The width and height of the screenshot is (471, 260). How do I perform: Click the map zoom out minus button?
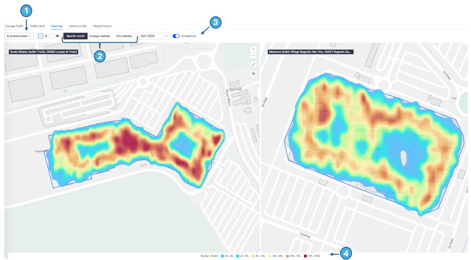click(253, 55)
